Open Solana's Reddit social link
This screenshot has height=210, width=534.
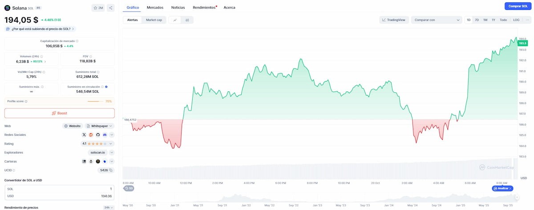tap(91, 135)
